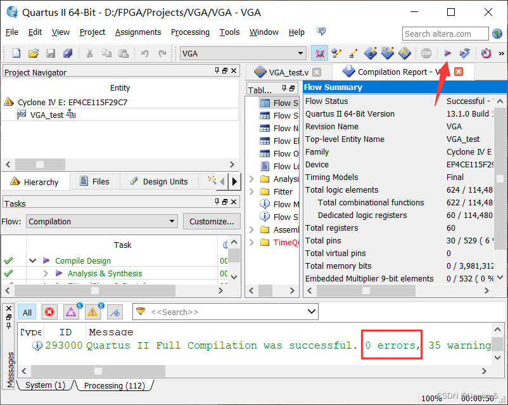The height and width of the screenshot is (405, 508).
Task: Float the Tasks panel window
Action: coord(225,202)
